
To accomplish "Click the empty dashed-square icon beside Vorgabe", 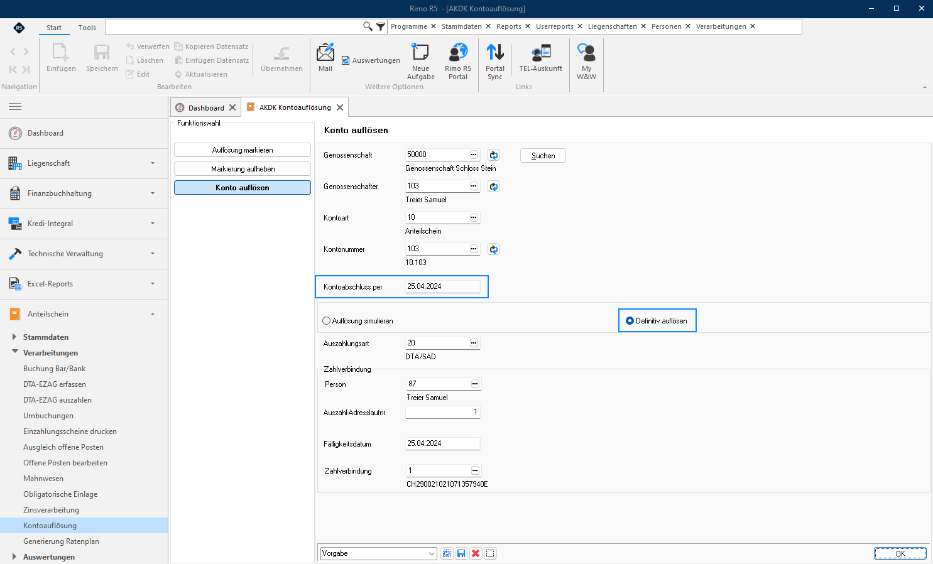I will click(x=490, y=553).
